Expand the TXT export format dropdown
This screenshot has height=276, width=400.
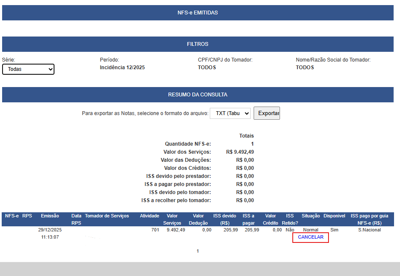[x=230, y=113]
